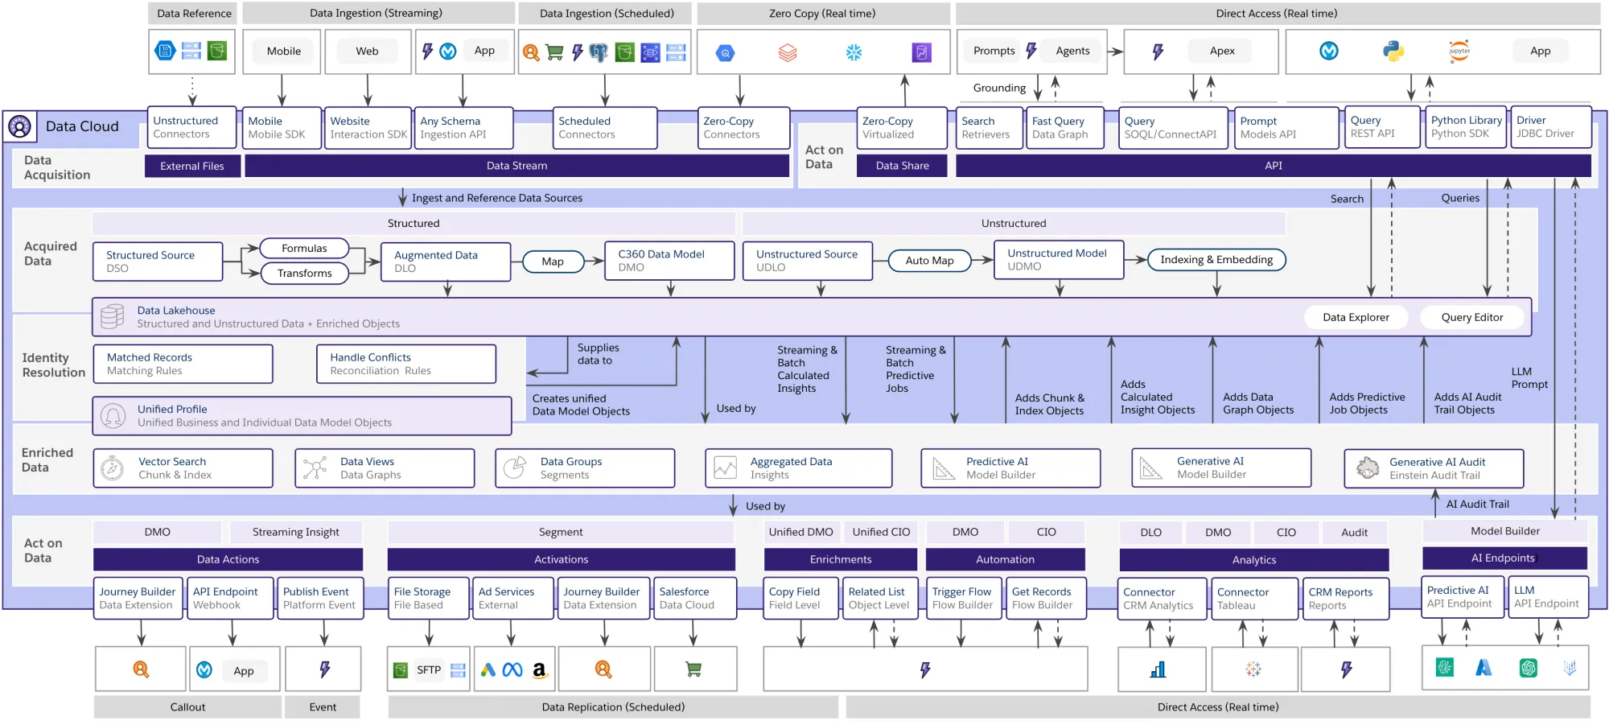
Task: Click the Amazon logo icon
Action: tap(539, 669)
